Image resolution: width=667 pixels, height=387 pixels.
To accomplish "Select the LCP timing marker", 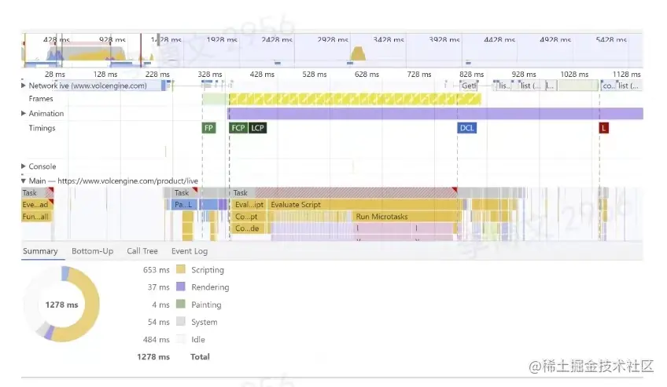I will click(257, 128).
